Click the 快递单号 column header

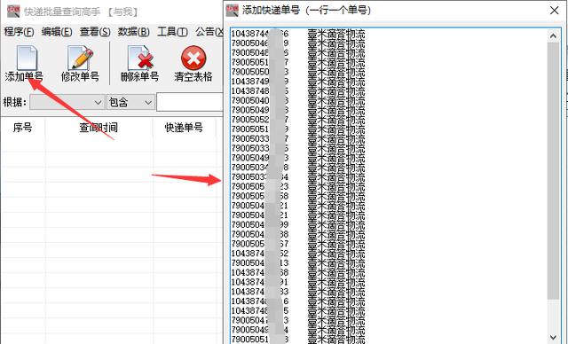[x=184, y=128]
